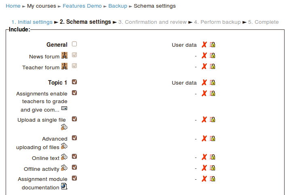289x195 pixels.
Task: Open the Backup breadcrumb link
Action: coord(118,6)
